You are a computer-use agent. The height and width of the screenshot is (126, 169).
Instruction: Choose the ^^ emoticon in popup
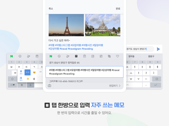[40, 72]
